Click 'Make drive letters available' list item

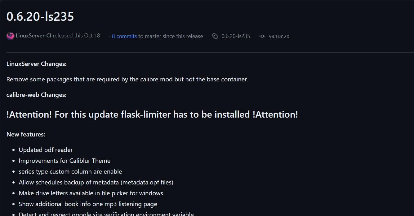click(x=91, y=193)
